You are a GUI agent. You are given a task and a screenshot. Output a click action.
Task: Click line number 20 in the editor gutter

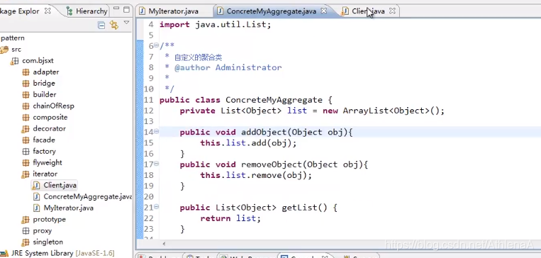pyautogui.click(x=149, y=197)
